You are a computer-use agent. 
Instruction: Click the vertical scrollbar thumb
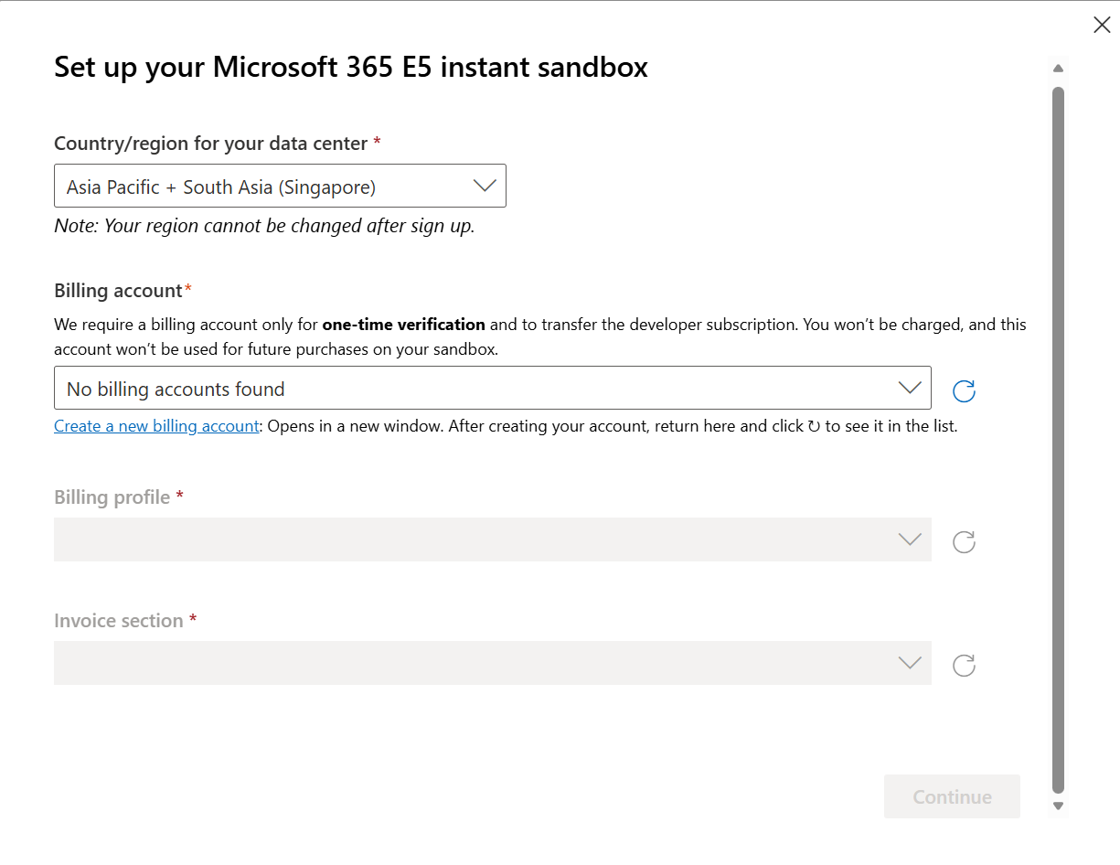(x=1058, y=440)
